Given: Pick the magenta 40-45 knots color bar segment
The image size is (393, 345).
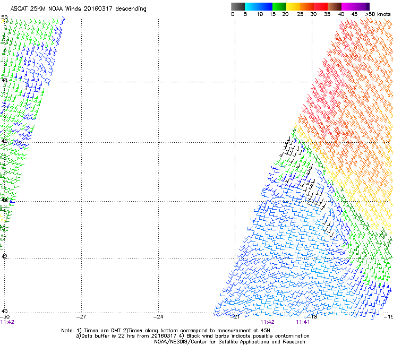Looking at the screenshot, I should [x=348, y=6].
